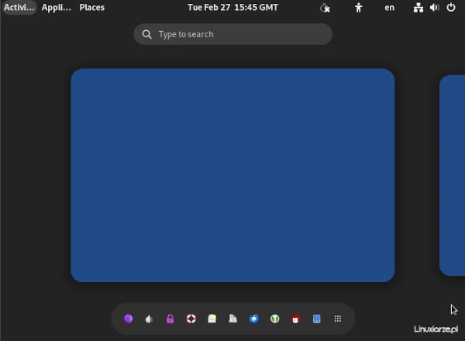
Task: Open Tor Connection onion icon in dash
Action: (149, 319)
